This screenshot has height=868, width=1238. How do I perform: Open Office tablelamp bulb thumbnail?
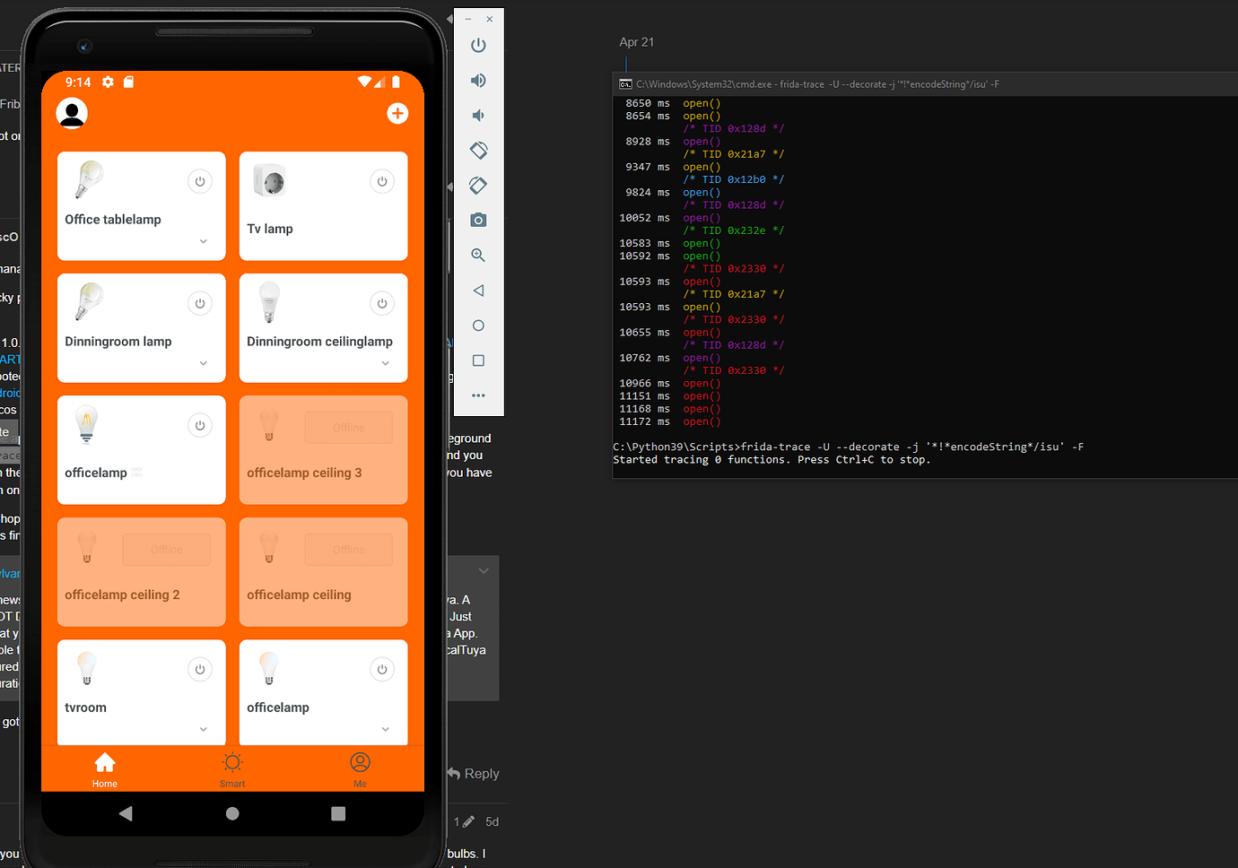[88, 179]
